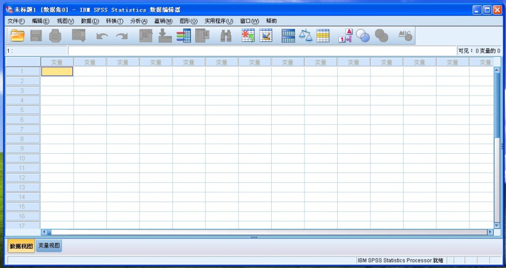Click the Use Variable Sets circles icon
The image size is (506, 268).
tap(363, 36)
